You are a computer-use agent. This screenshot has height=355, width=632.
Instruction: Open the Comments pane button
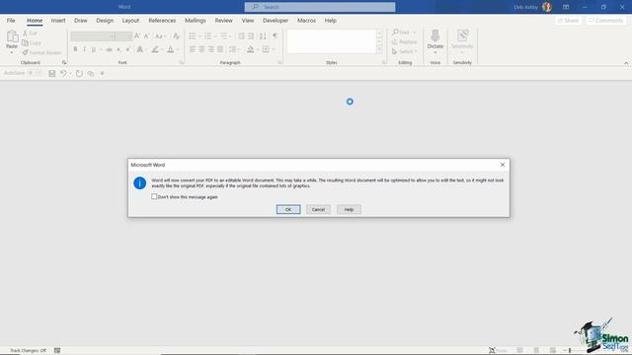(605, 20)
